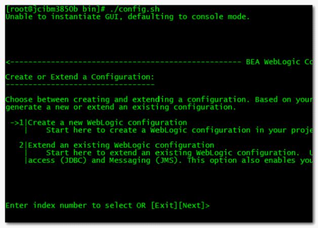Click the [Next] option in the prompt
The height and width of the screenshot is (228, 318).
click(191, 206)
